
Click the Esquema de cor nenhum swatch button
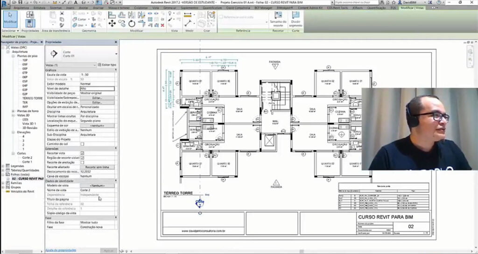(x=97, y=126)
